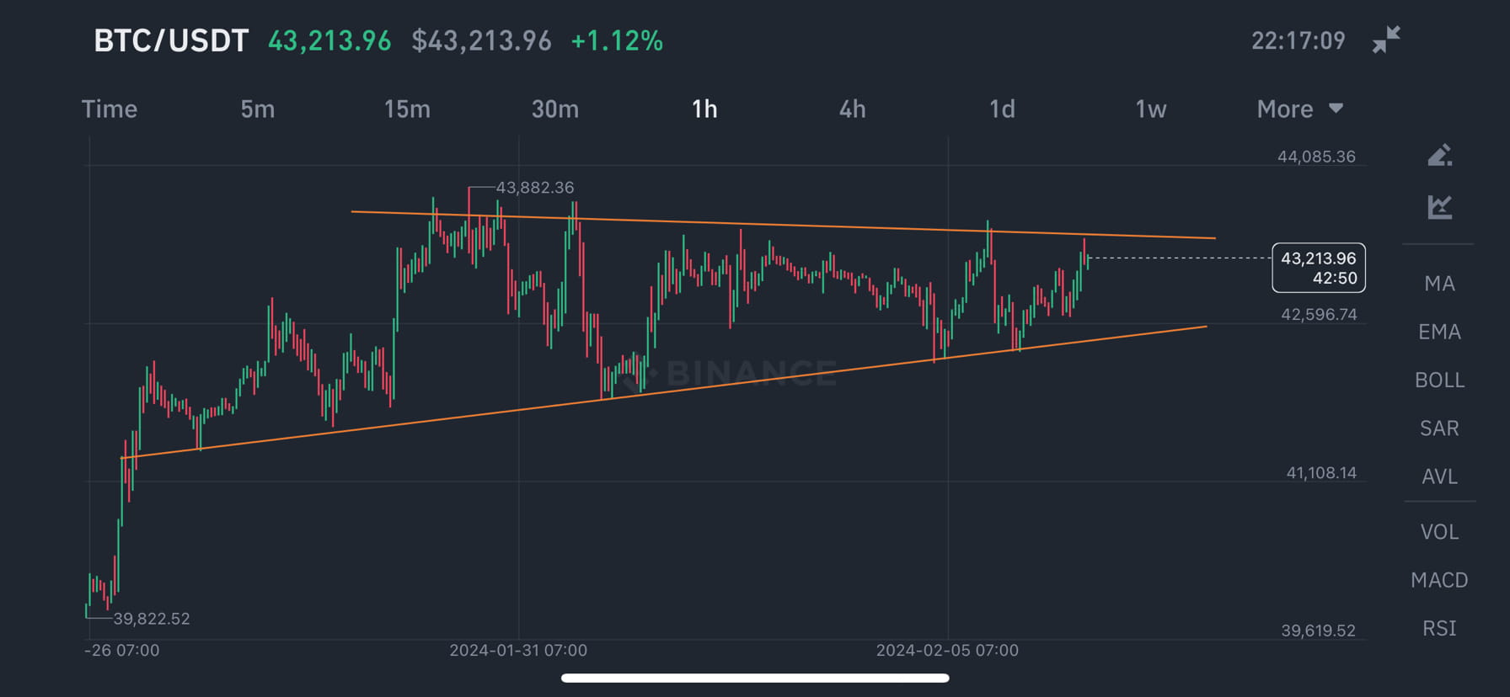The width and height of the screenshot is (1510, 697).
Task: Click the BTC/USDT pair label
Action: (170, 40)
